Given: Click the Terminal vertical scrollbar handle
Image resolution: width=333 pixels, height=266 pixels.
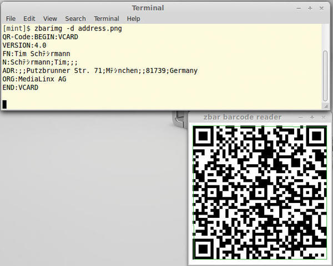Looking at the screenshot, I should pos(325,76).
